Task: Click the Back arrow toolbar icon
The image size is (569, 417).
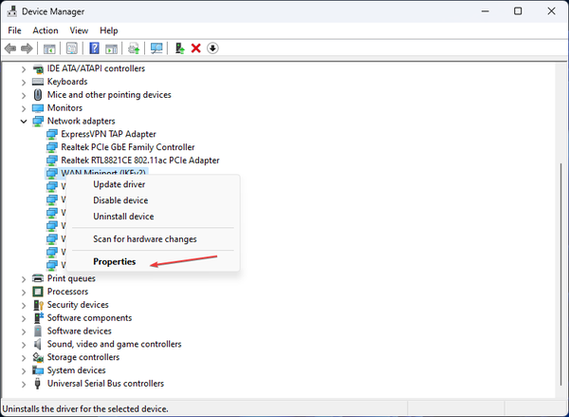Action: 10,48
